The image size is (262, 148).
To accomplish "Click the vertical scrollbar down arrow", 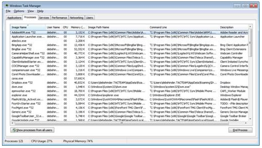I will click(x=250, y=119).
